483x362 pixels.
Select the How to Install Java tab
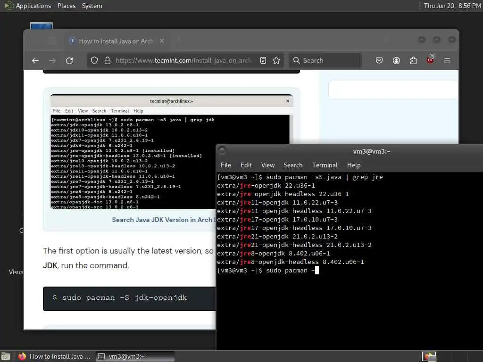(116, 41)
